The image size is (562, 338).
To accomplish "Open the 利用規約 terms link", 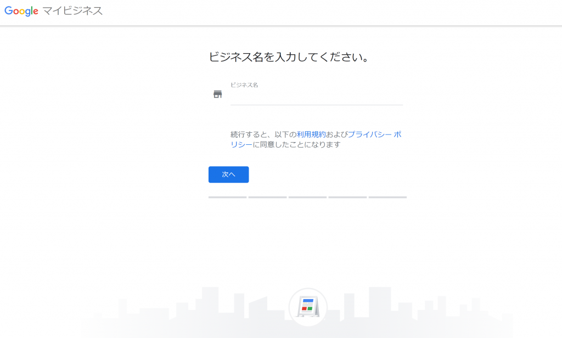I will 311,134.
